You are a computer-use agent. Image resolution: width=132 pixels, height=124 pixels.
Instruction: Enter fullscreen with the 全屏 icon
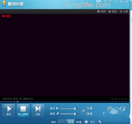121,12
